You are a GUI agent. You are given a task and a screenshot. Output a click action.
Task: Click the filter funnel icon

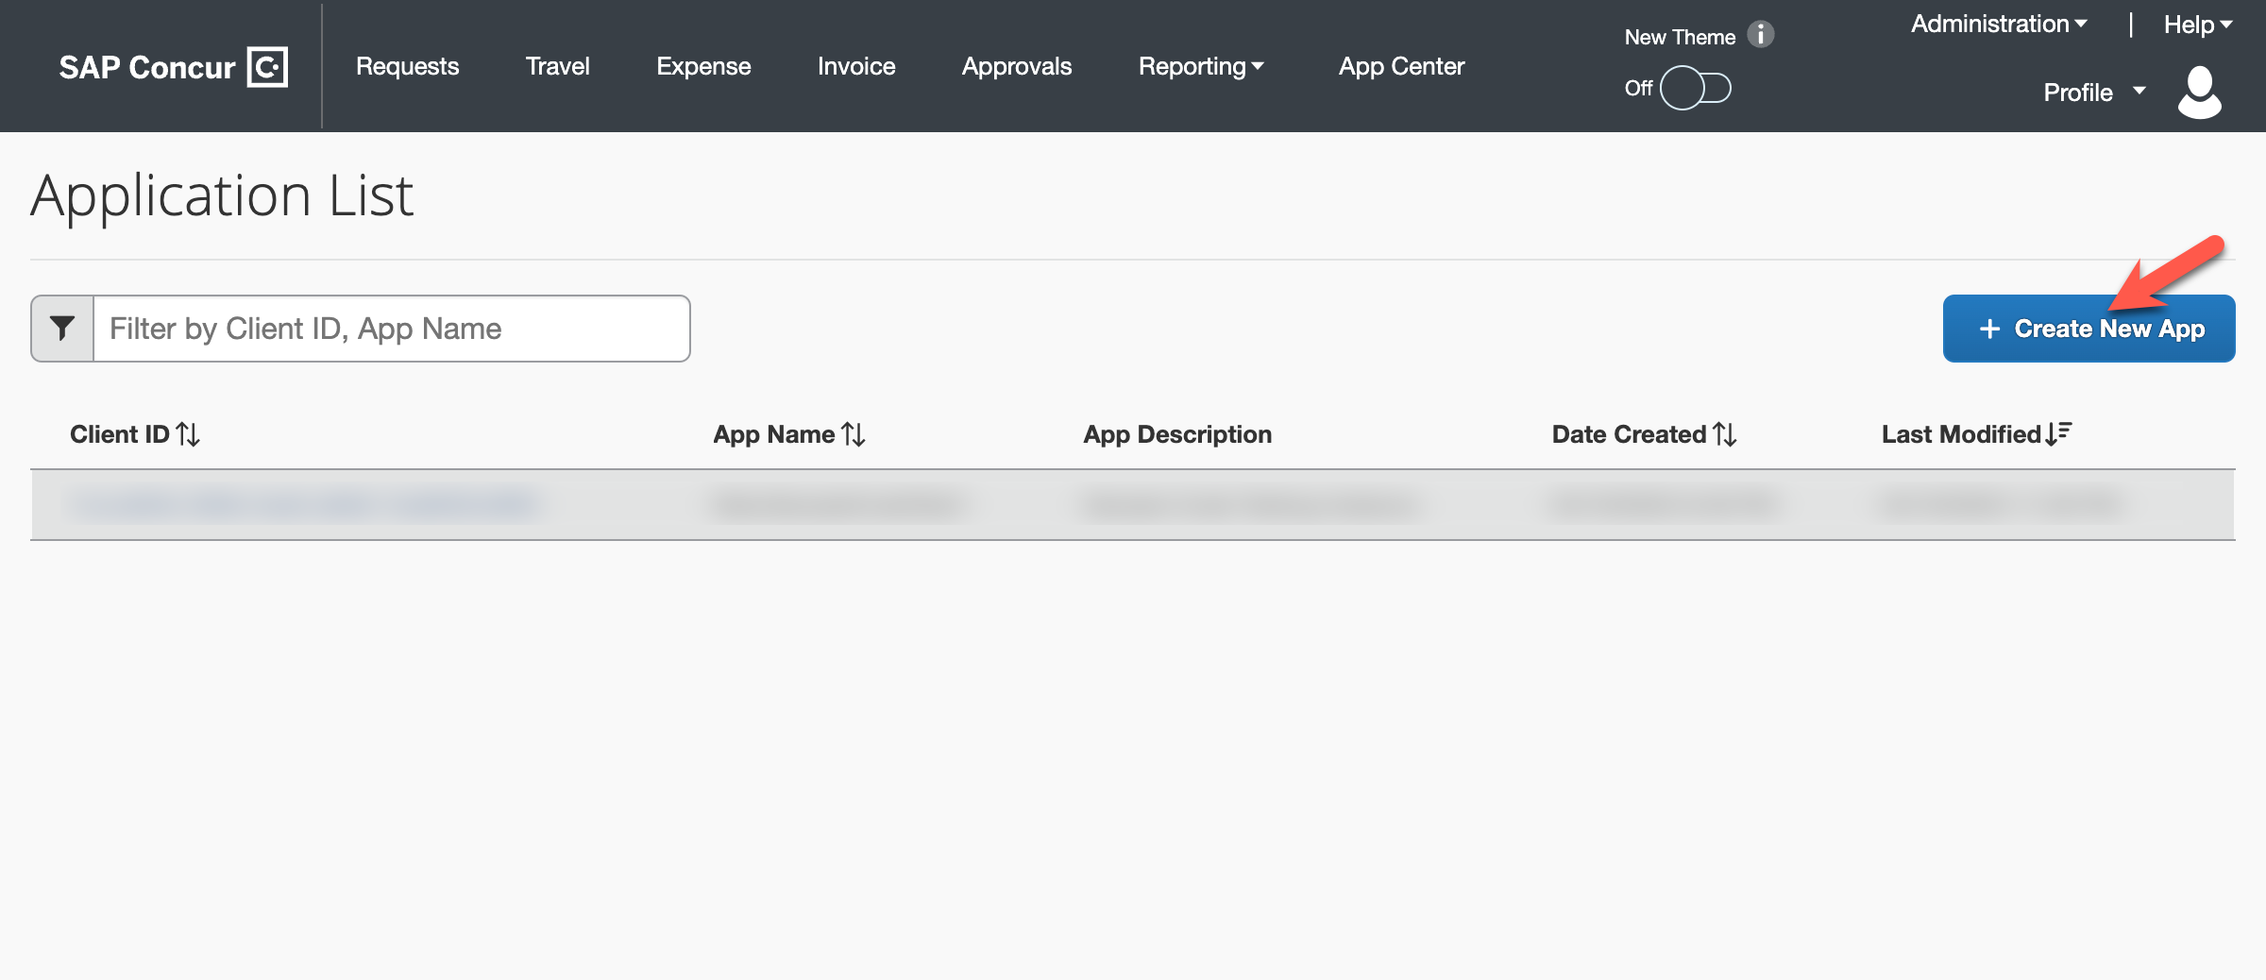pyautogui.click(x=62, y=329)
